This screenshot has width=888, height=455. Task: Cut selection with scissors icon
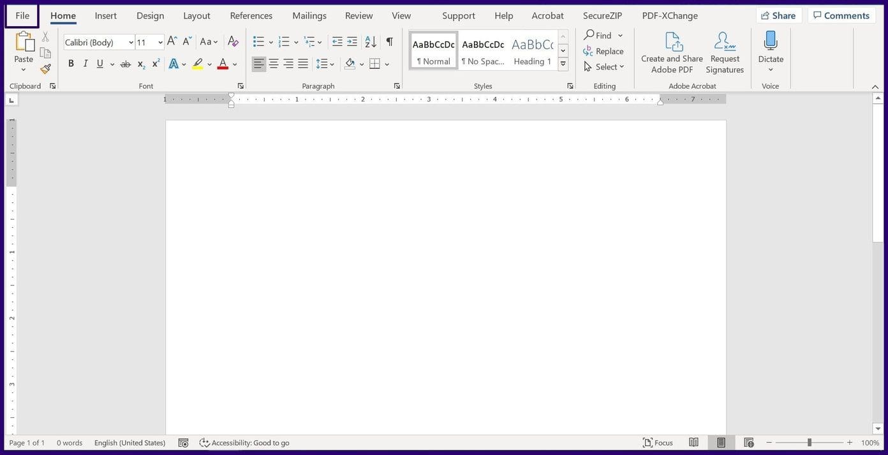pos(45,37)
